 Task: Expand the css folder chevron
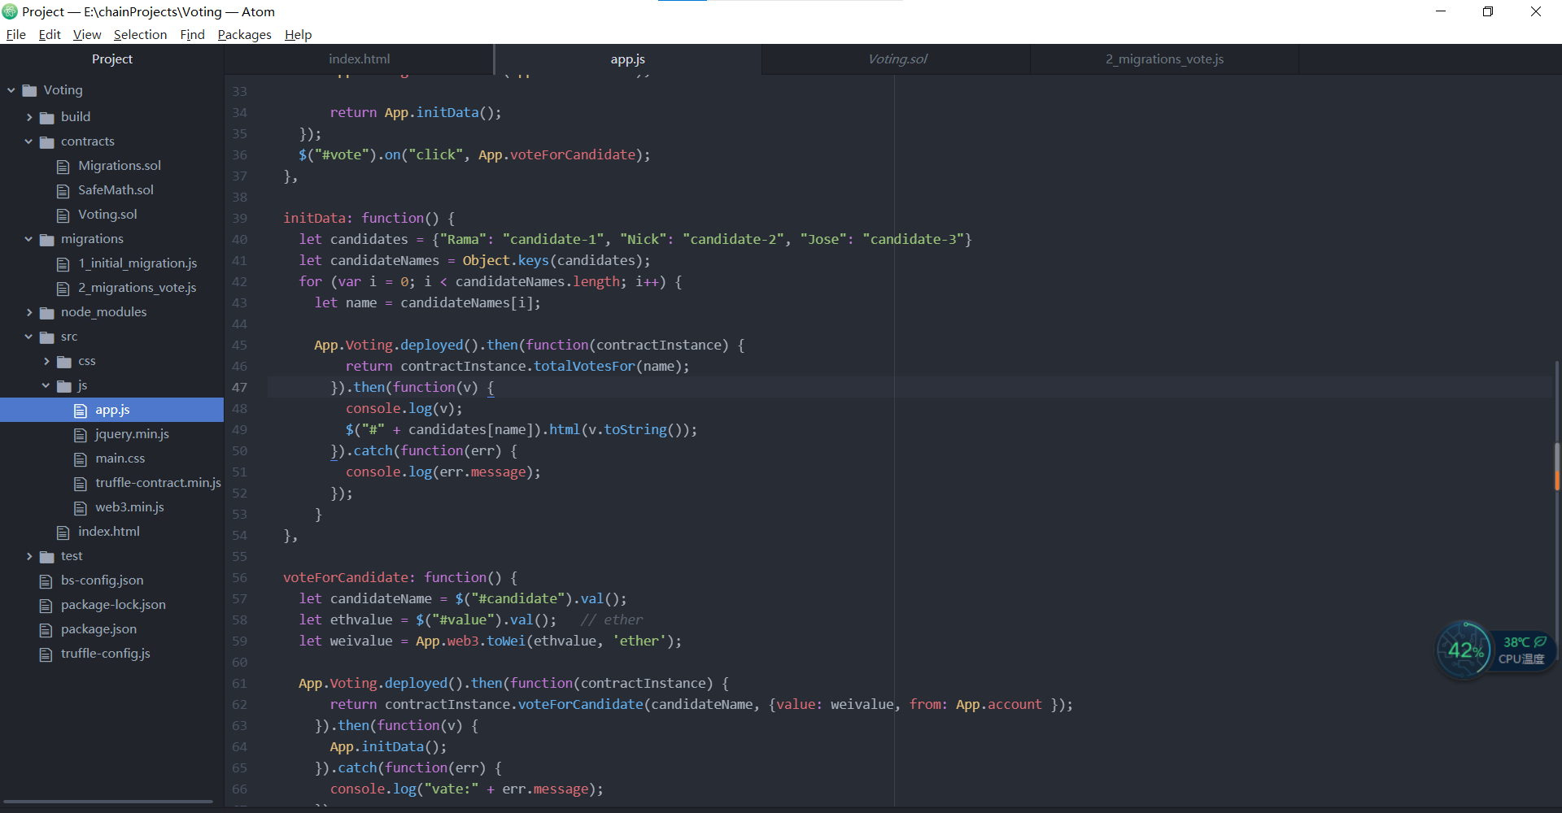[x=46, y=361]
